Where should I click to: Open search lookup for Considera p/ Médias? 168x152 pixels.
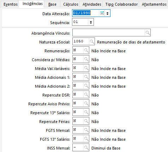86,59
